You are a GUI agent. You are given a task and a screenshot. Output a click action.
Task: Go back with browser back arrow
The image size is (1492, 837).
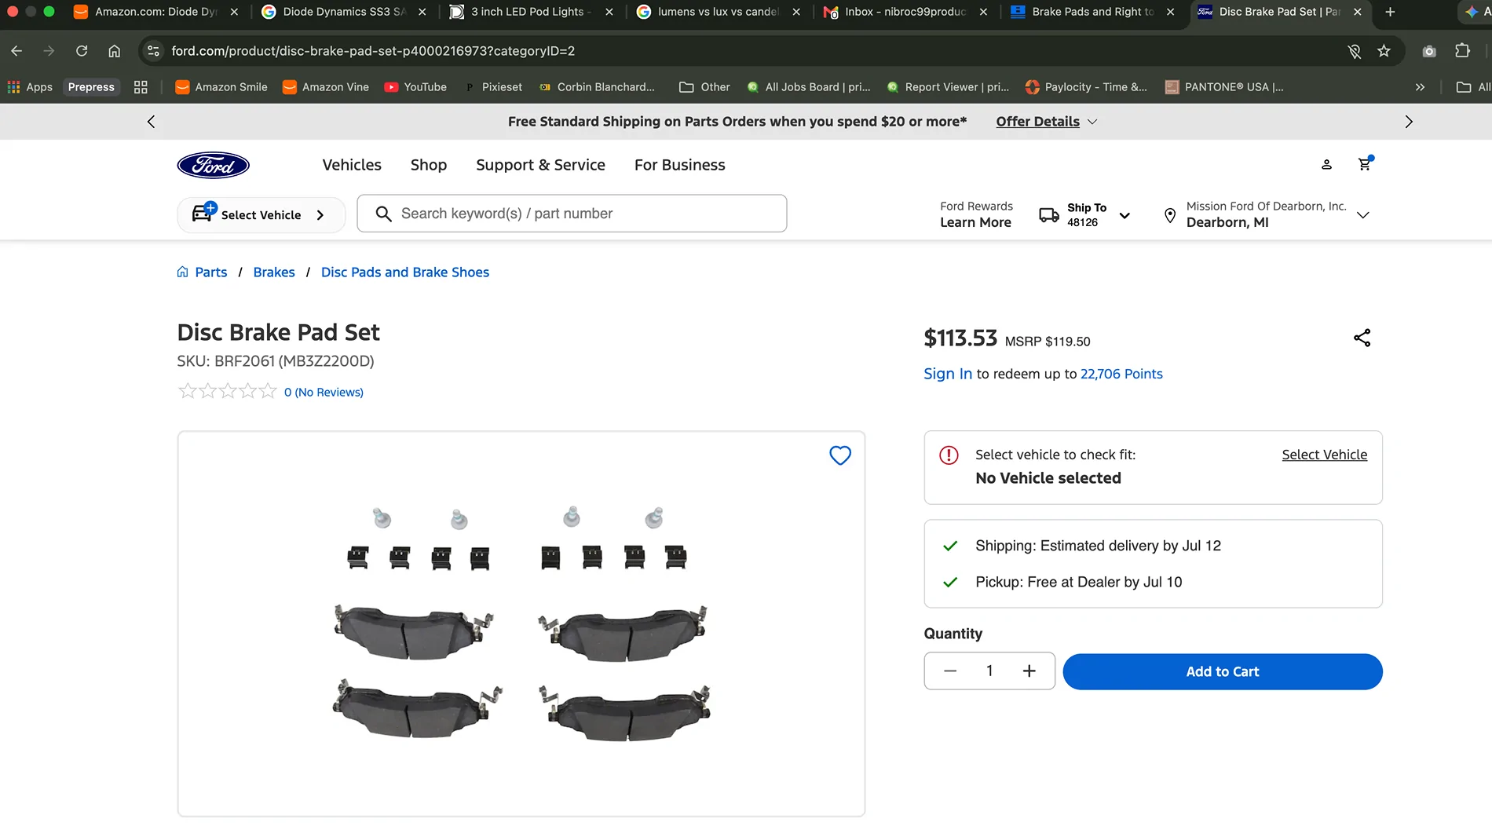point(16,51)
